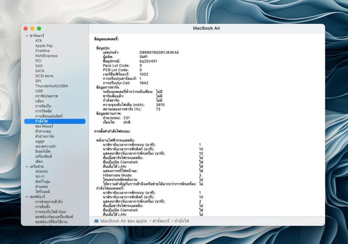
Task: Click MacBook Air window title
Action: pyautogui.click(x=207, y=28)
